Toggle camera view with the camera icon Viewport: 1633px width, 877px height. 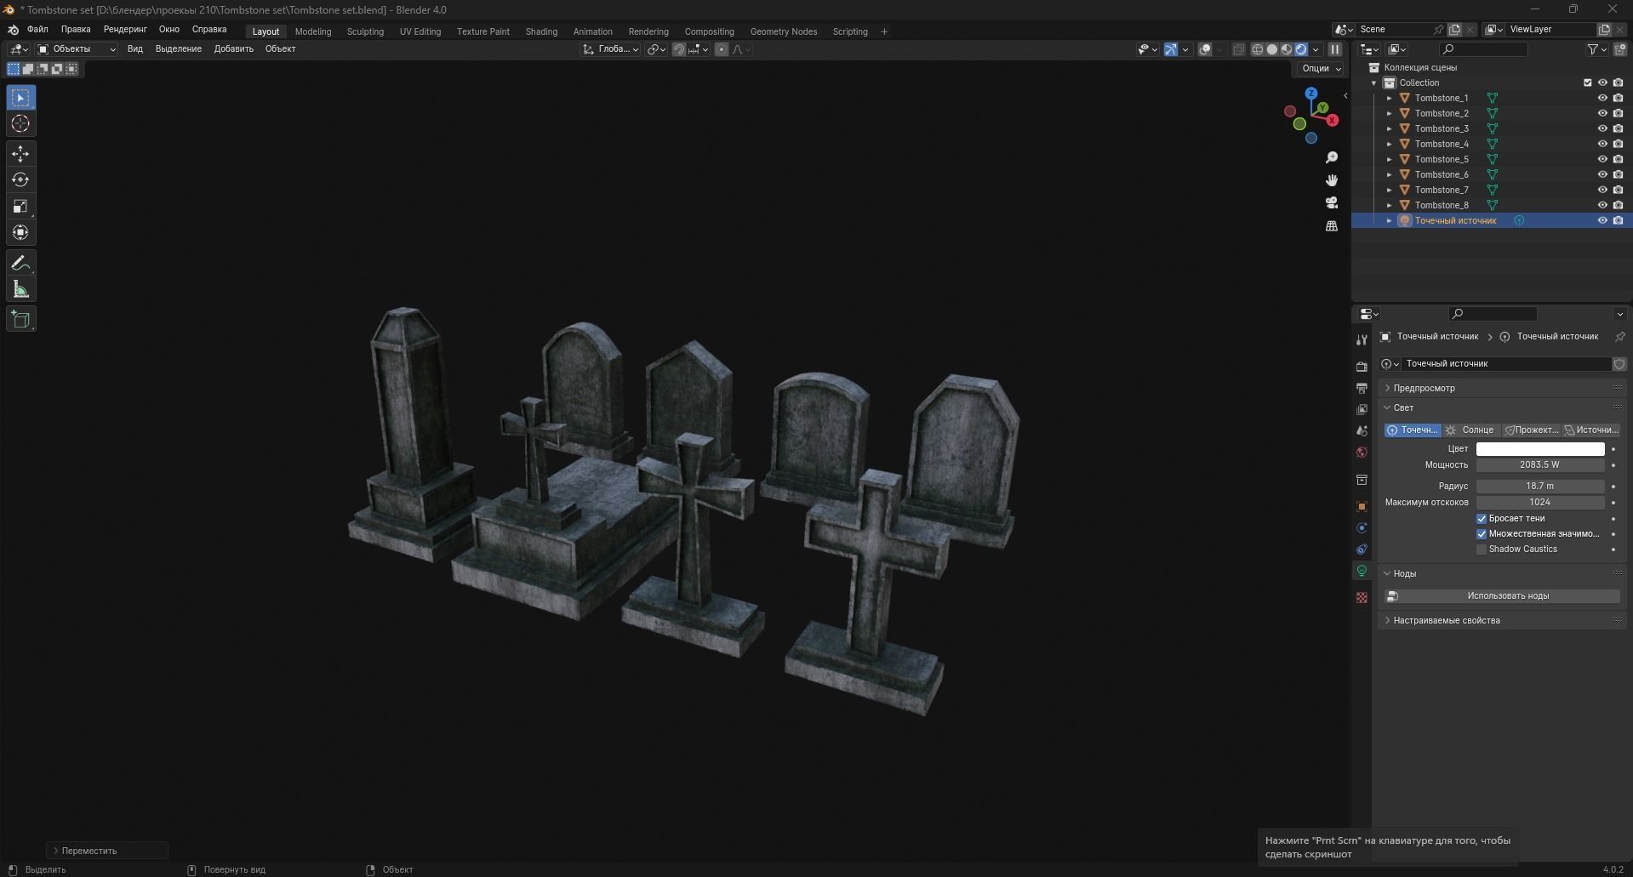1332,202
